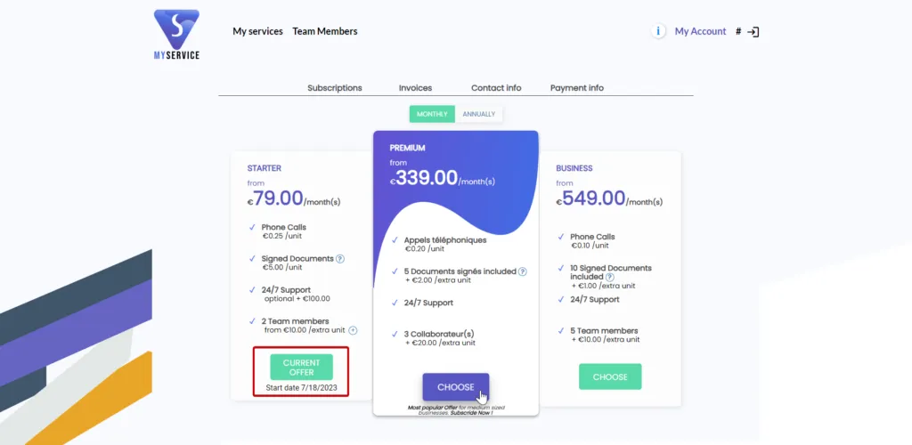Open the Invoices tab
912x445 pixels.
pyautogui.click(x=415, y=88)
